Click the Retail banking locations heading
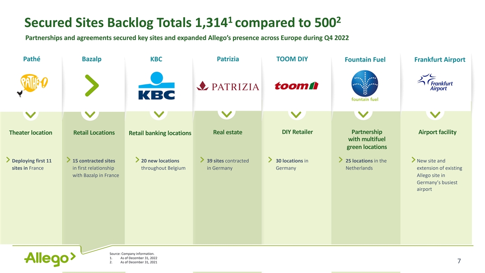Screen dimensions: 485x273 tap(160, 133)
